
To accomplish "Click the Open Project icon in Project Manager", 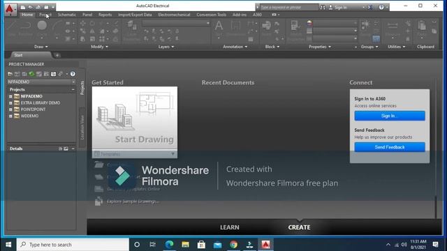I will click(10, 74).
